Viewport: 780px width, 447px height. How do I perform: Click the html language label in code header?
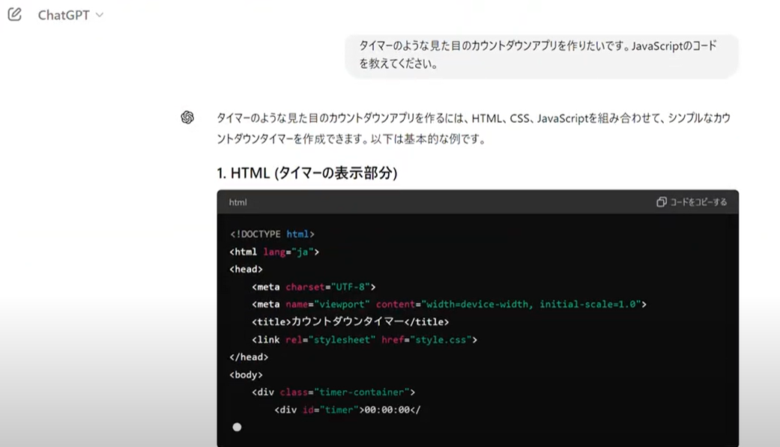point(238,202)
